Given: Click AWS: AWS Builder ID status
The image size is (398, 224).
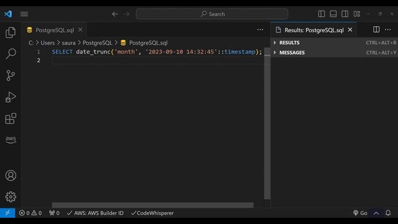Looking at the screenshot, I should (x=95, y=213).
